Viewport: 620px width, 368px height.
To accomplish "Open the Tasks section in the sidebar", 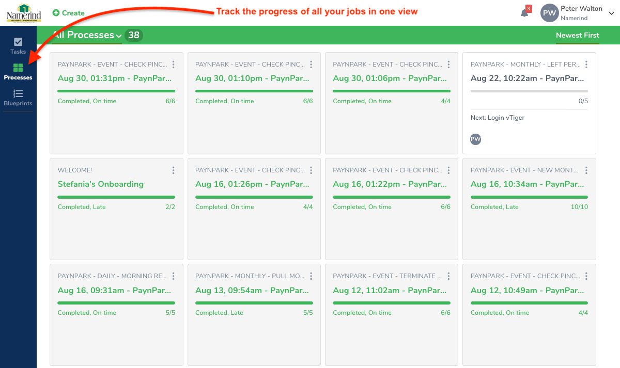I will click(x=18, y=46).
